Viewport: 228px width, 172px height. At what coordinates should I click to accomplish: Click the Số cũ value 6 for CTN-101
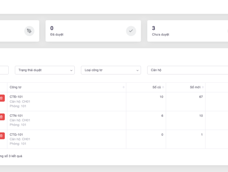[162, 116]
